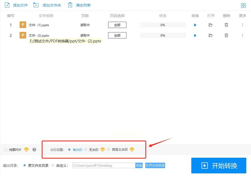Delete 文件- (1).pptx from the list
251x176 pixels.
226,25
